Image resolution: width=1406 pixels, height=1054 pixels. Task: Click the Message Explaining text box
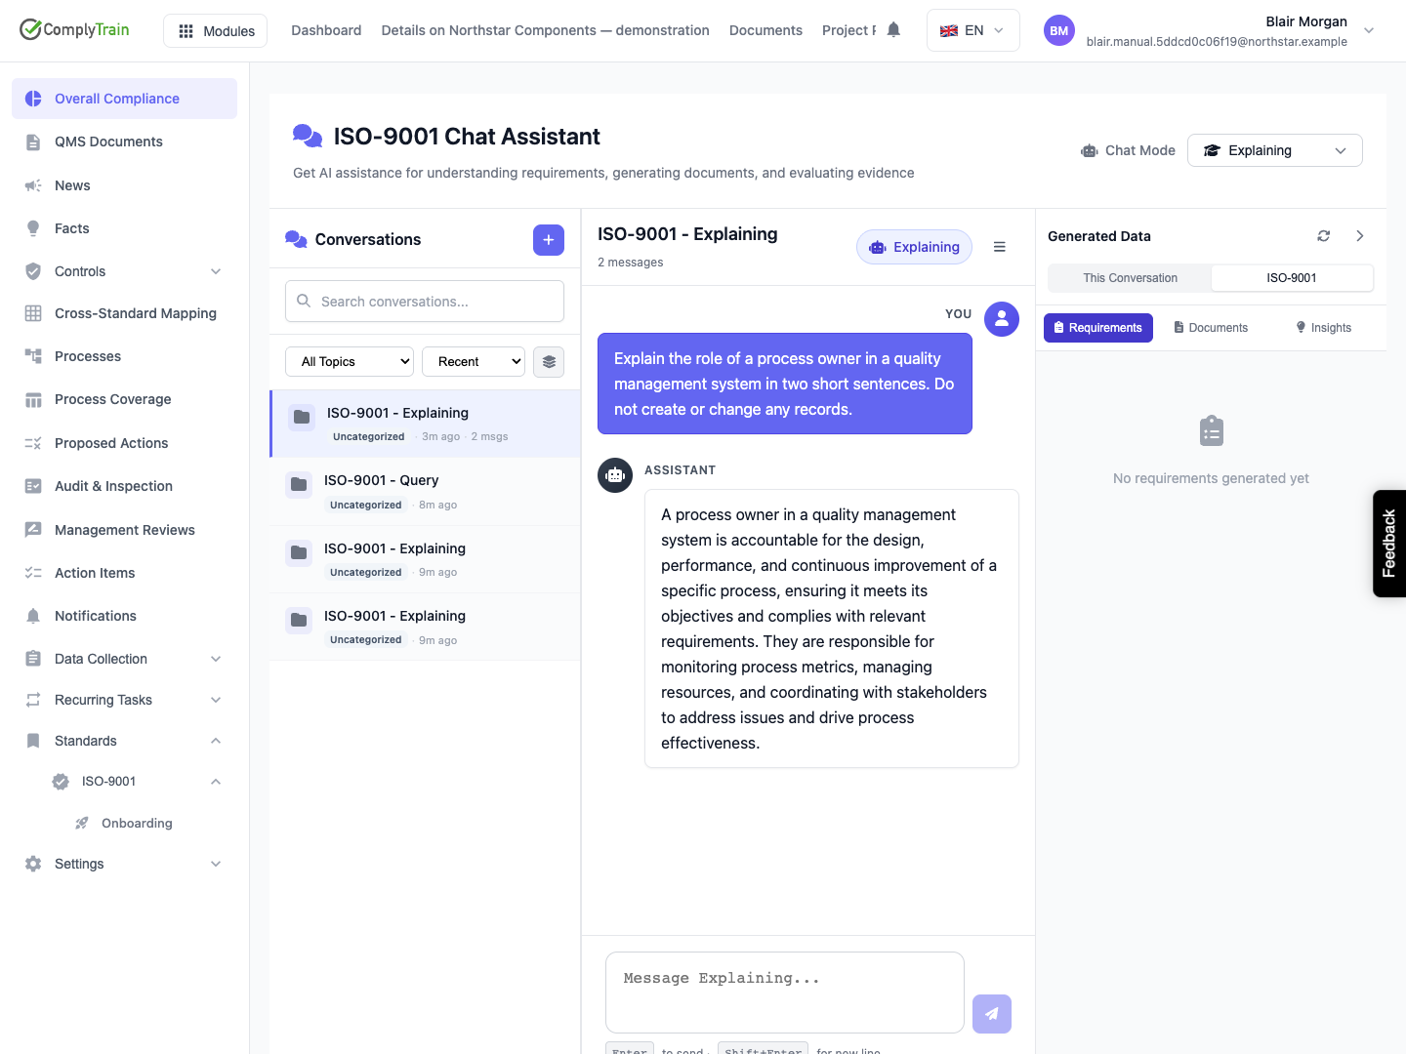(785, 993)
